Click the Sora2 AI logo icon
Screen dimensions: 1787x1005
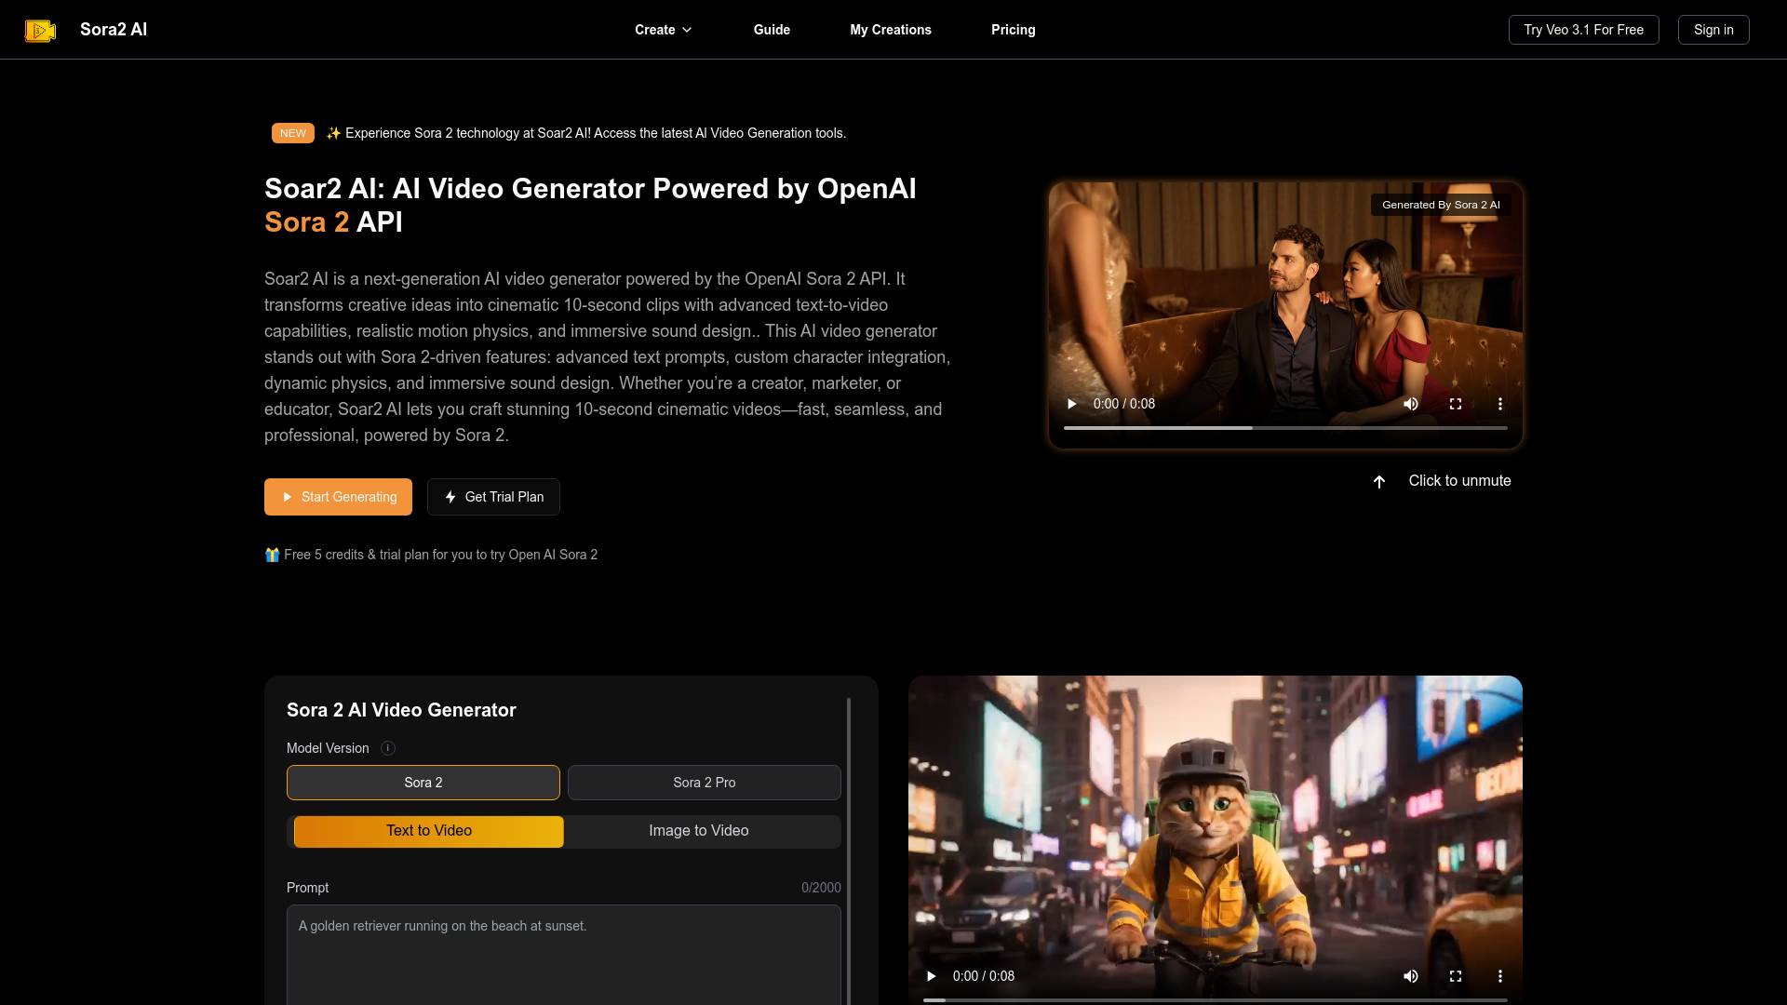tap(40, 30)
